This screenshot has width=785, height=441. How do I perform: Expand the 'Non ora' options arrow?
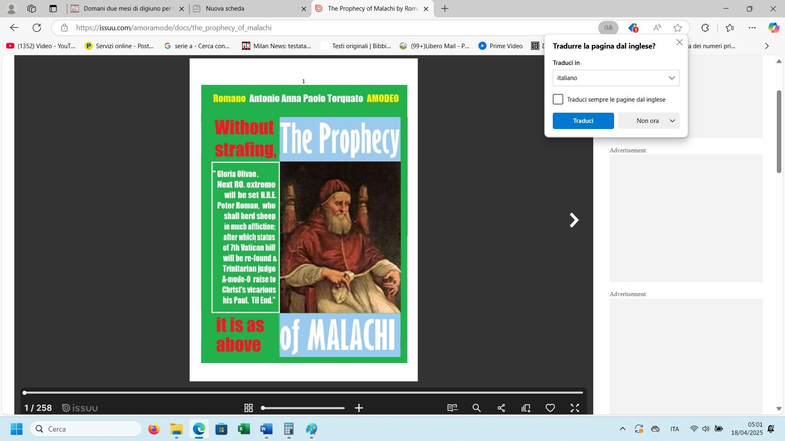point(672,121)
